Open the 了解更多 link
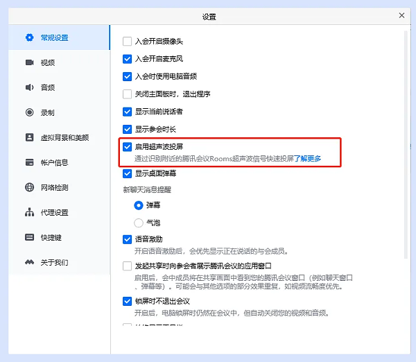416x362 pixels. (x=307, y=159)
